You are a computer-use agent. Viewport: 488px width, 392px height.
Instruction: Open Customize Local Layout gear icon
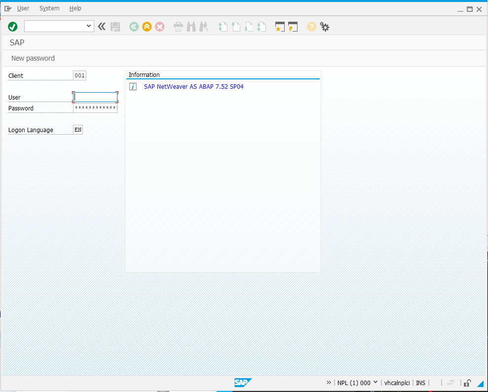point(325,27)
